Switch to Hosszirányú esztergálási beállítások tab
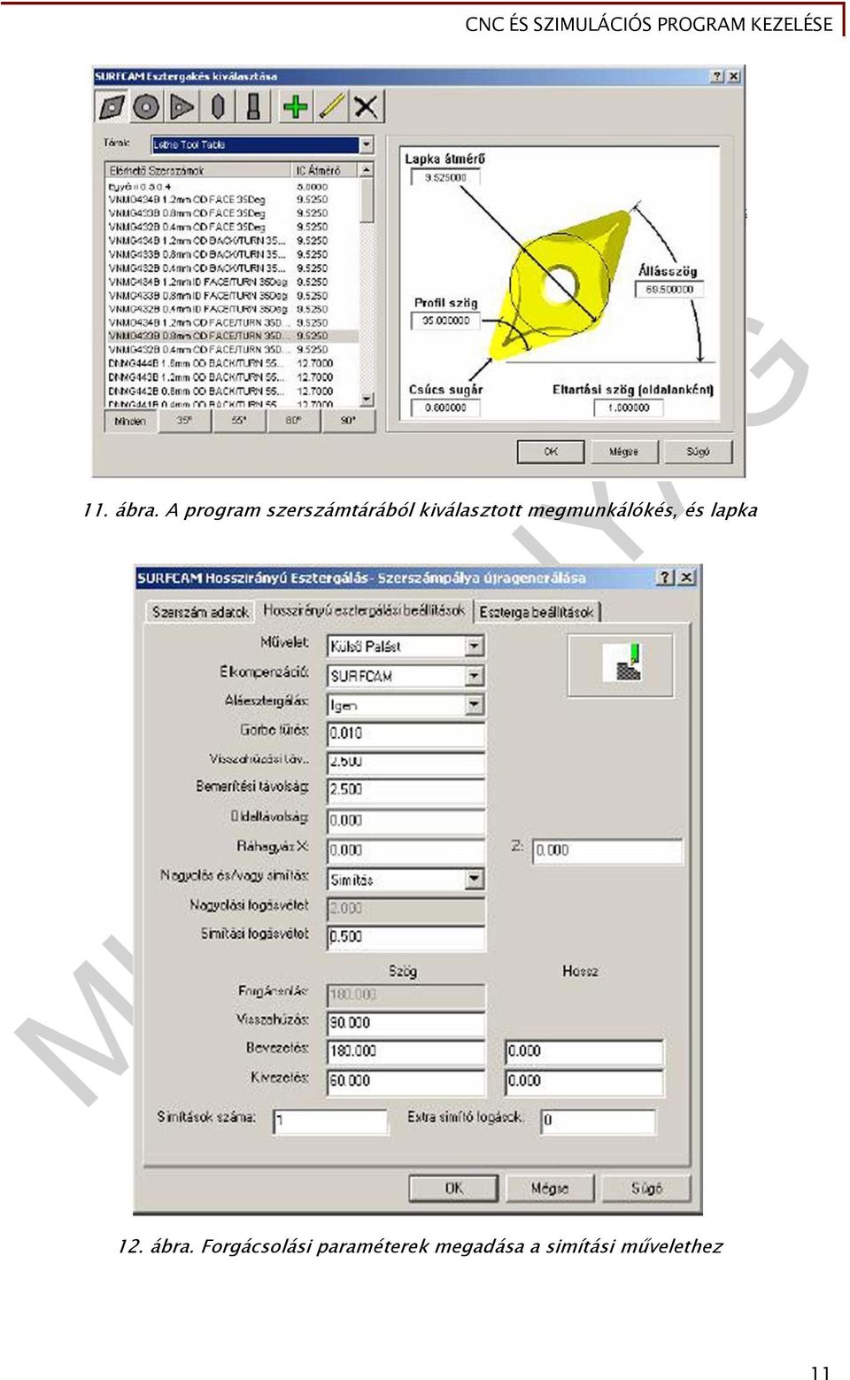Image resolution: width=850 pixels, height=1380 pixels. point(364,610)
